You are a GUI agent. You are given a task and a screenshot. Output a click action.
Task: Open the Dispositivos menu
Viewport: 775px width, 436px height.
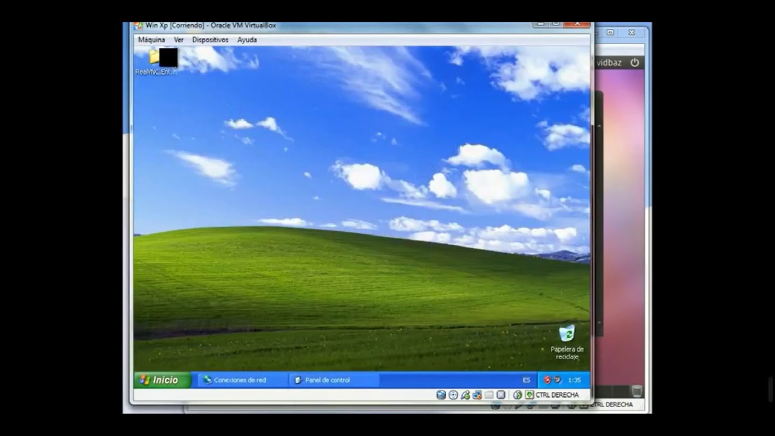210,39
